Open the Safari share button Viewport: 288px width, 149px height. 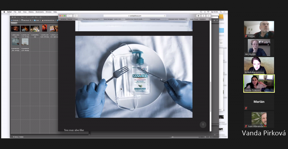[203, 16]
